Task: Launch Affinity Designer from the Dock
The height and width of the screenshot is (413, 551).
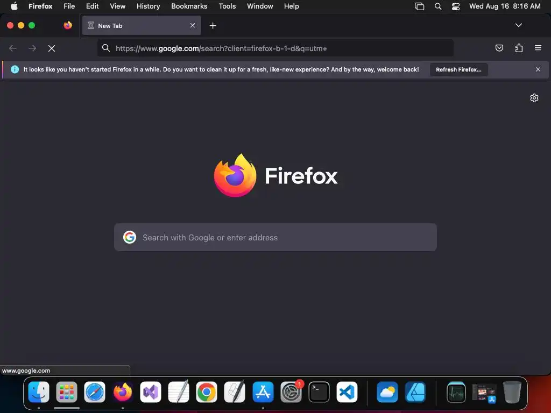Action: (x=415, y=392)
